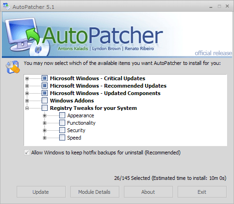Toggle the Updated Components checkbox
Viewport: 234px width, 204px height.
click(x=44, y=93)
